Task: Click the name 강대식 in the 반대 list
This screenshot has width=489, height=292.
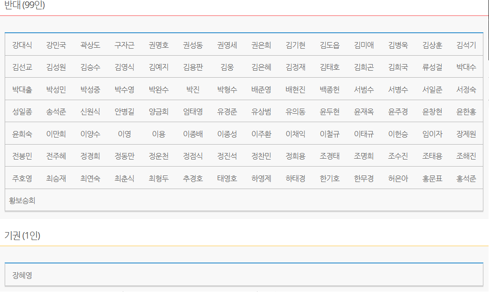Action: 22,45
